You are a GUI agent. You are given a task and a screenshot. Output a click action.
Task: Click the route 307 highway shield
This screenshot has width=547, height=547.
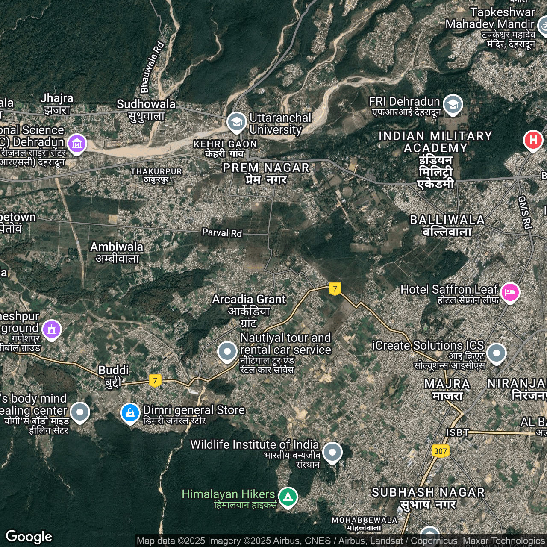click(440, 451)
